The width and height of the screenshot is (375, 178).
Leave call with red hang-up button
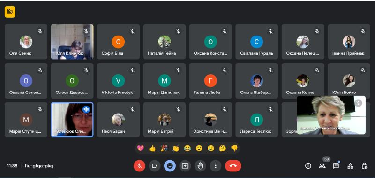pyautogui.click(x=233, y=166)
